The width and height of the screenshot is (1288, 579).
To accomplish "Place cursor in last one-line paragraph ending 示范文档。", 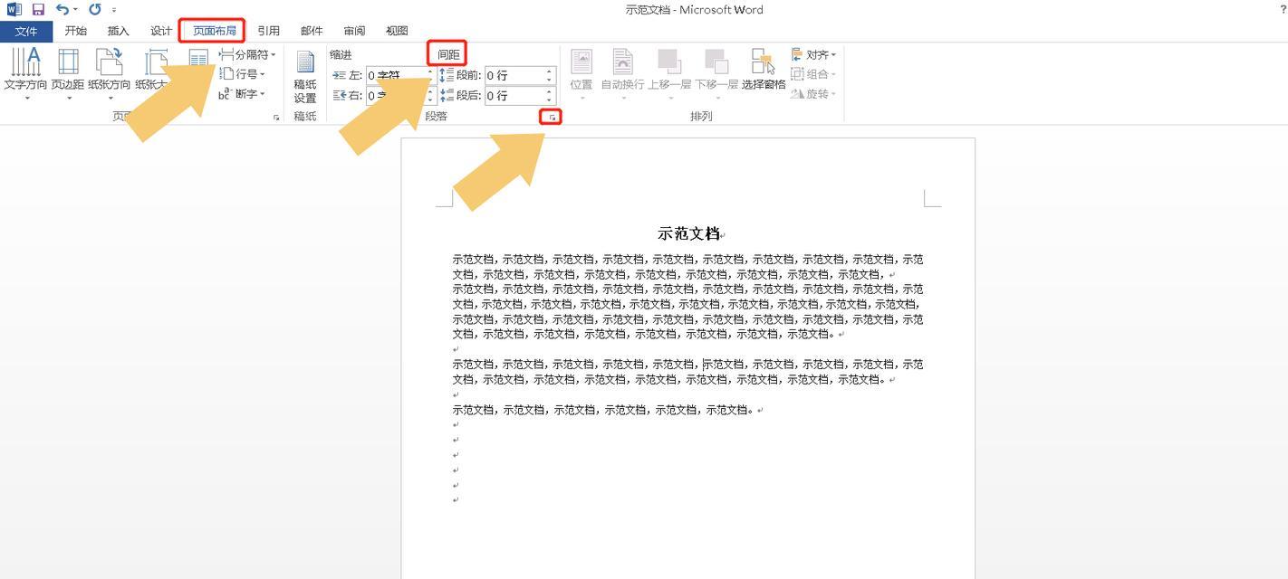I will (x=604, y=410).
